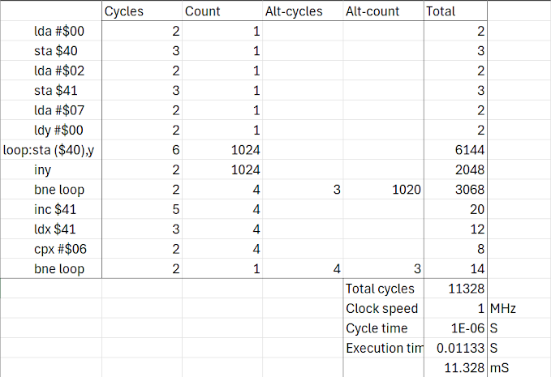Click the 'Total cycles' label cell
Image resolution: width=551 pixels, height=377 pixels.
pyautogui.click(x=383, y=289)
